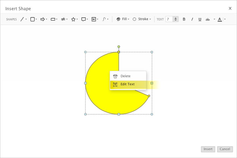Image resolution: width=237 pixels, height=158 pixels.
Task: Select Edit Text in the context menu
Action: [x=128, y=84]
